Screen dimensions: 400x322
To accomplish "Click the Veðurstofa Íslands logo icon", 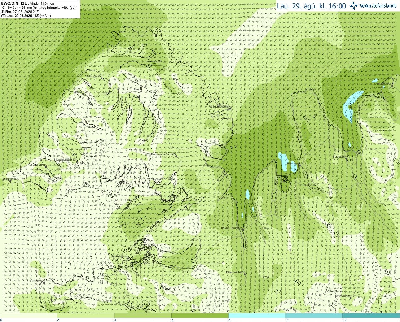I will coord(354,6).
